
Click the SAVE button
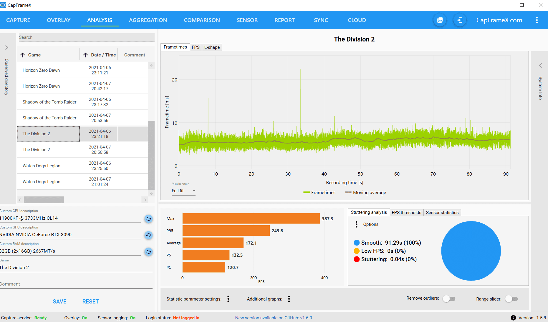pyautogui.click(x=59, y=301)
